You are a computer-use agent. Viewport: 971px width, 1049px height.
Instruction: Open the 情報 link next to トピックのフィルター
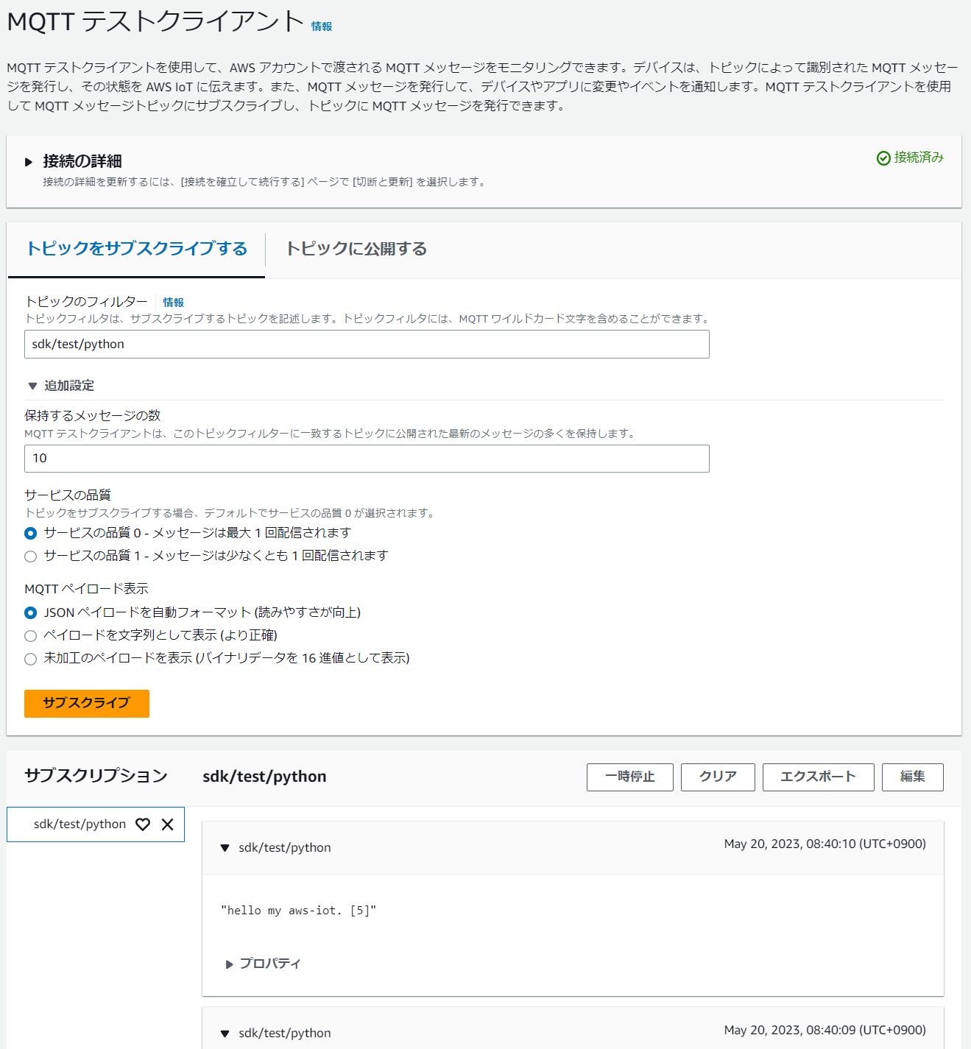pos(174,302)
